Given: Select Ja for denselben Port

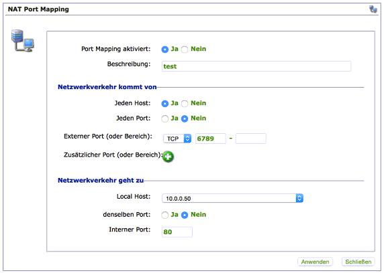Looking at the screenshot, I should tap(165, 215).
